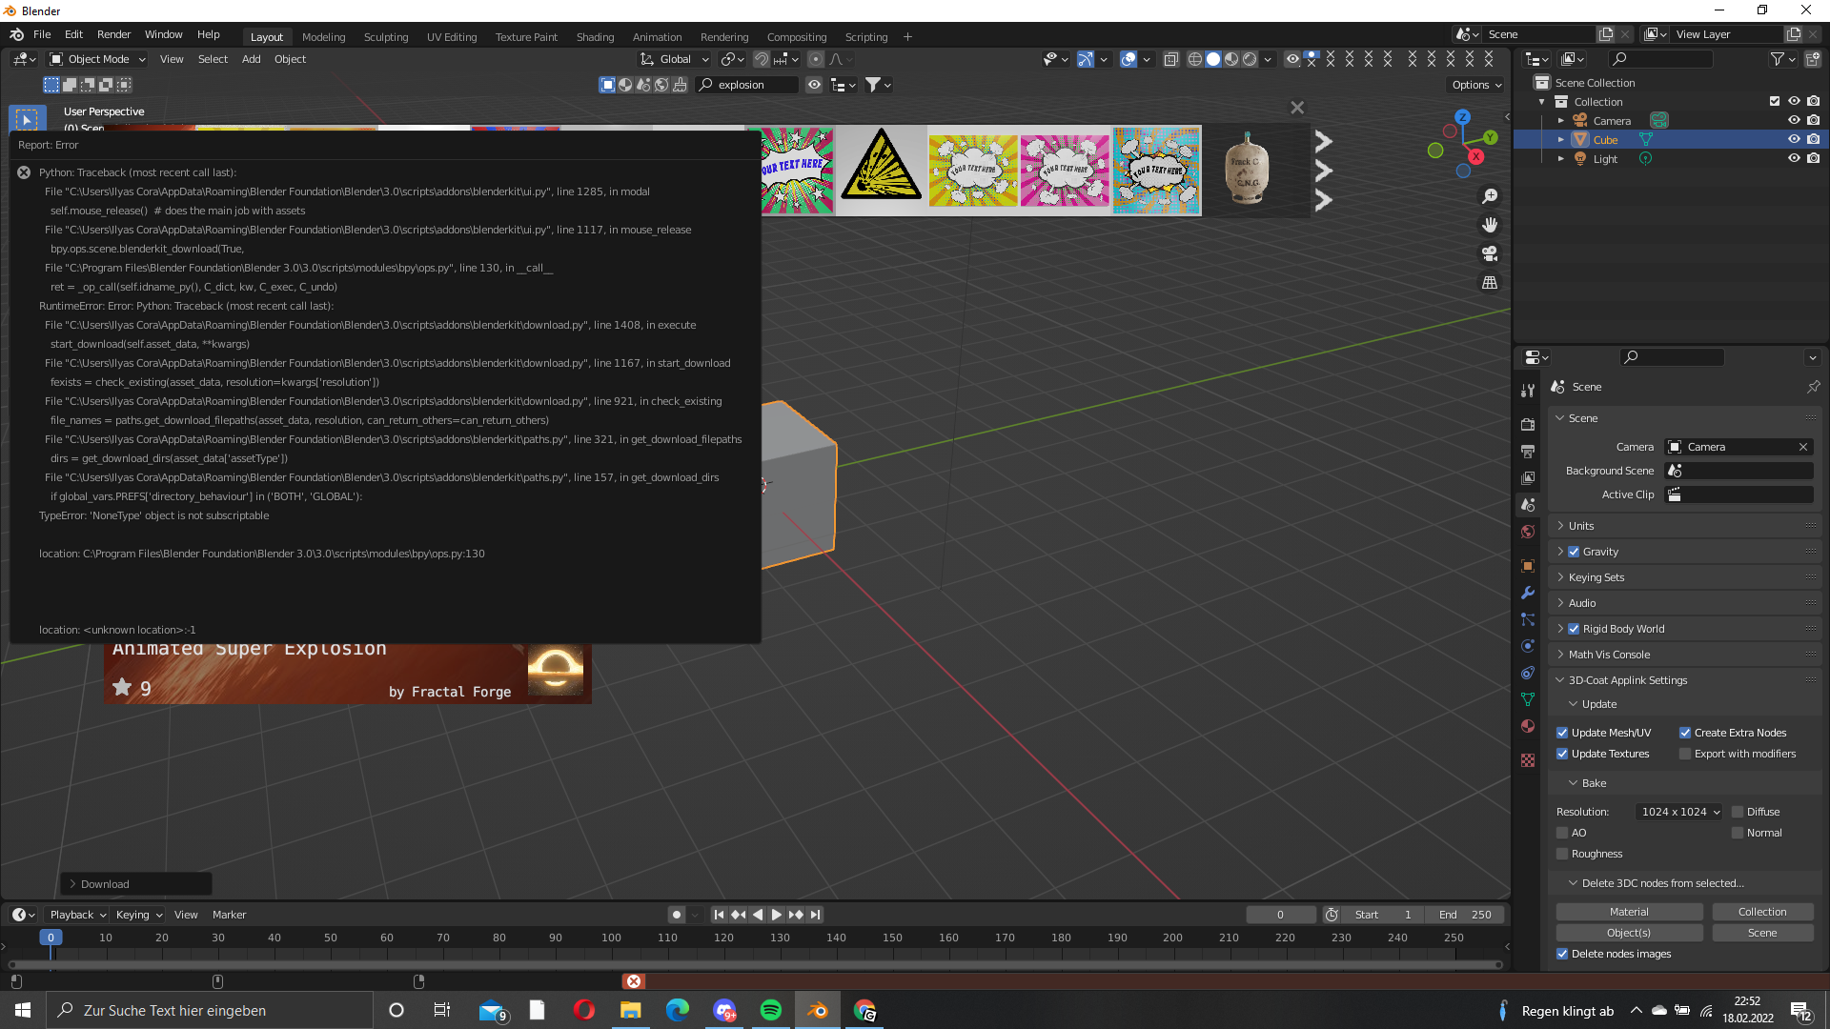Viewport: 1830px width, 1029px height.
Task: Click the Material bake button
Action: coord(1629,912)
